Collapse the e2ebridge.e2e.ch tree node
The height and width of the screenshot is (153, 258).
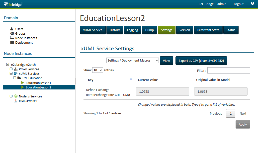tap(7, 65)
